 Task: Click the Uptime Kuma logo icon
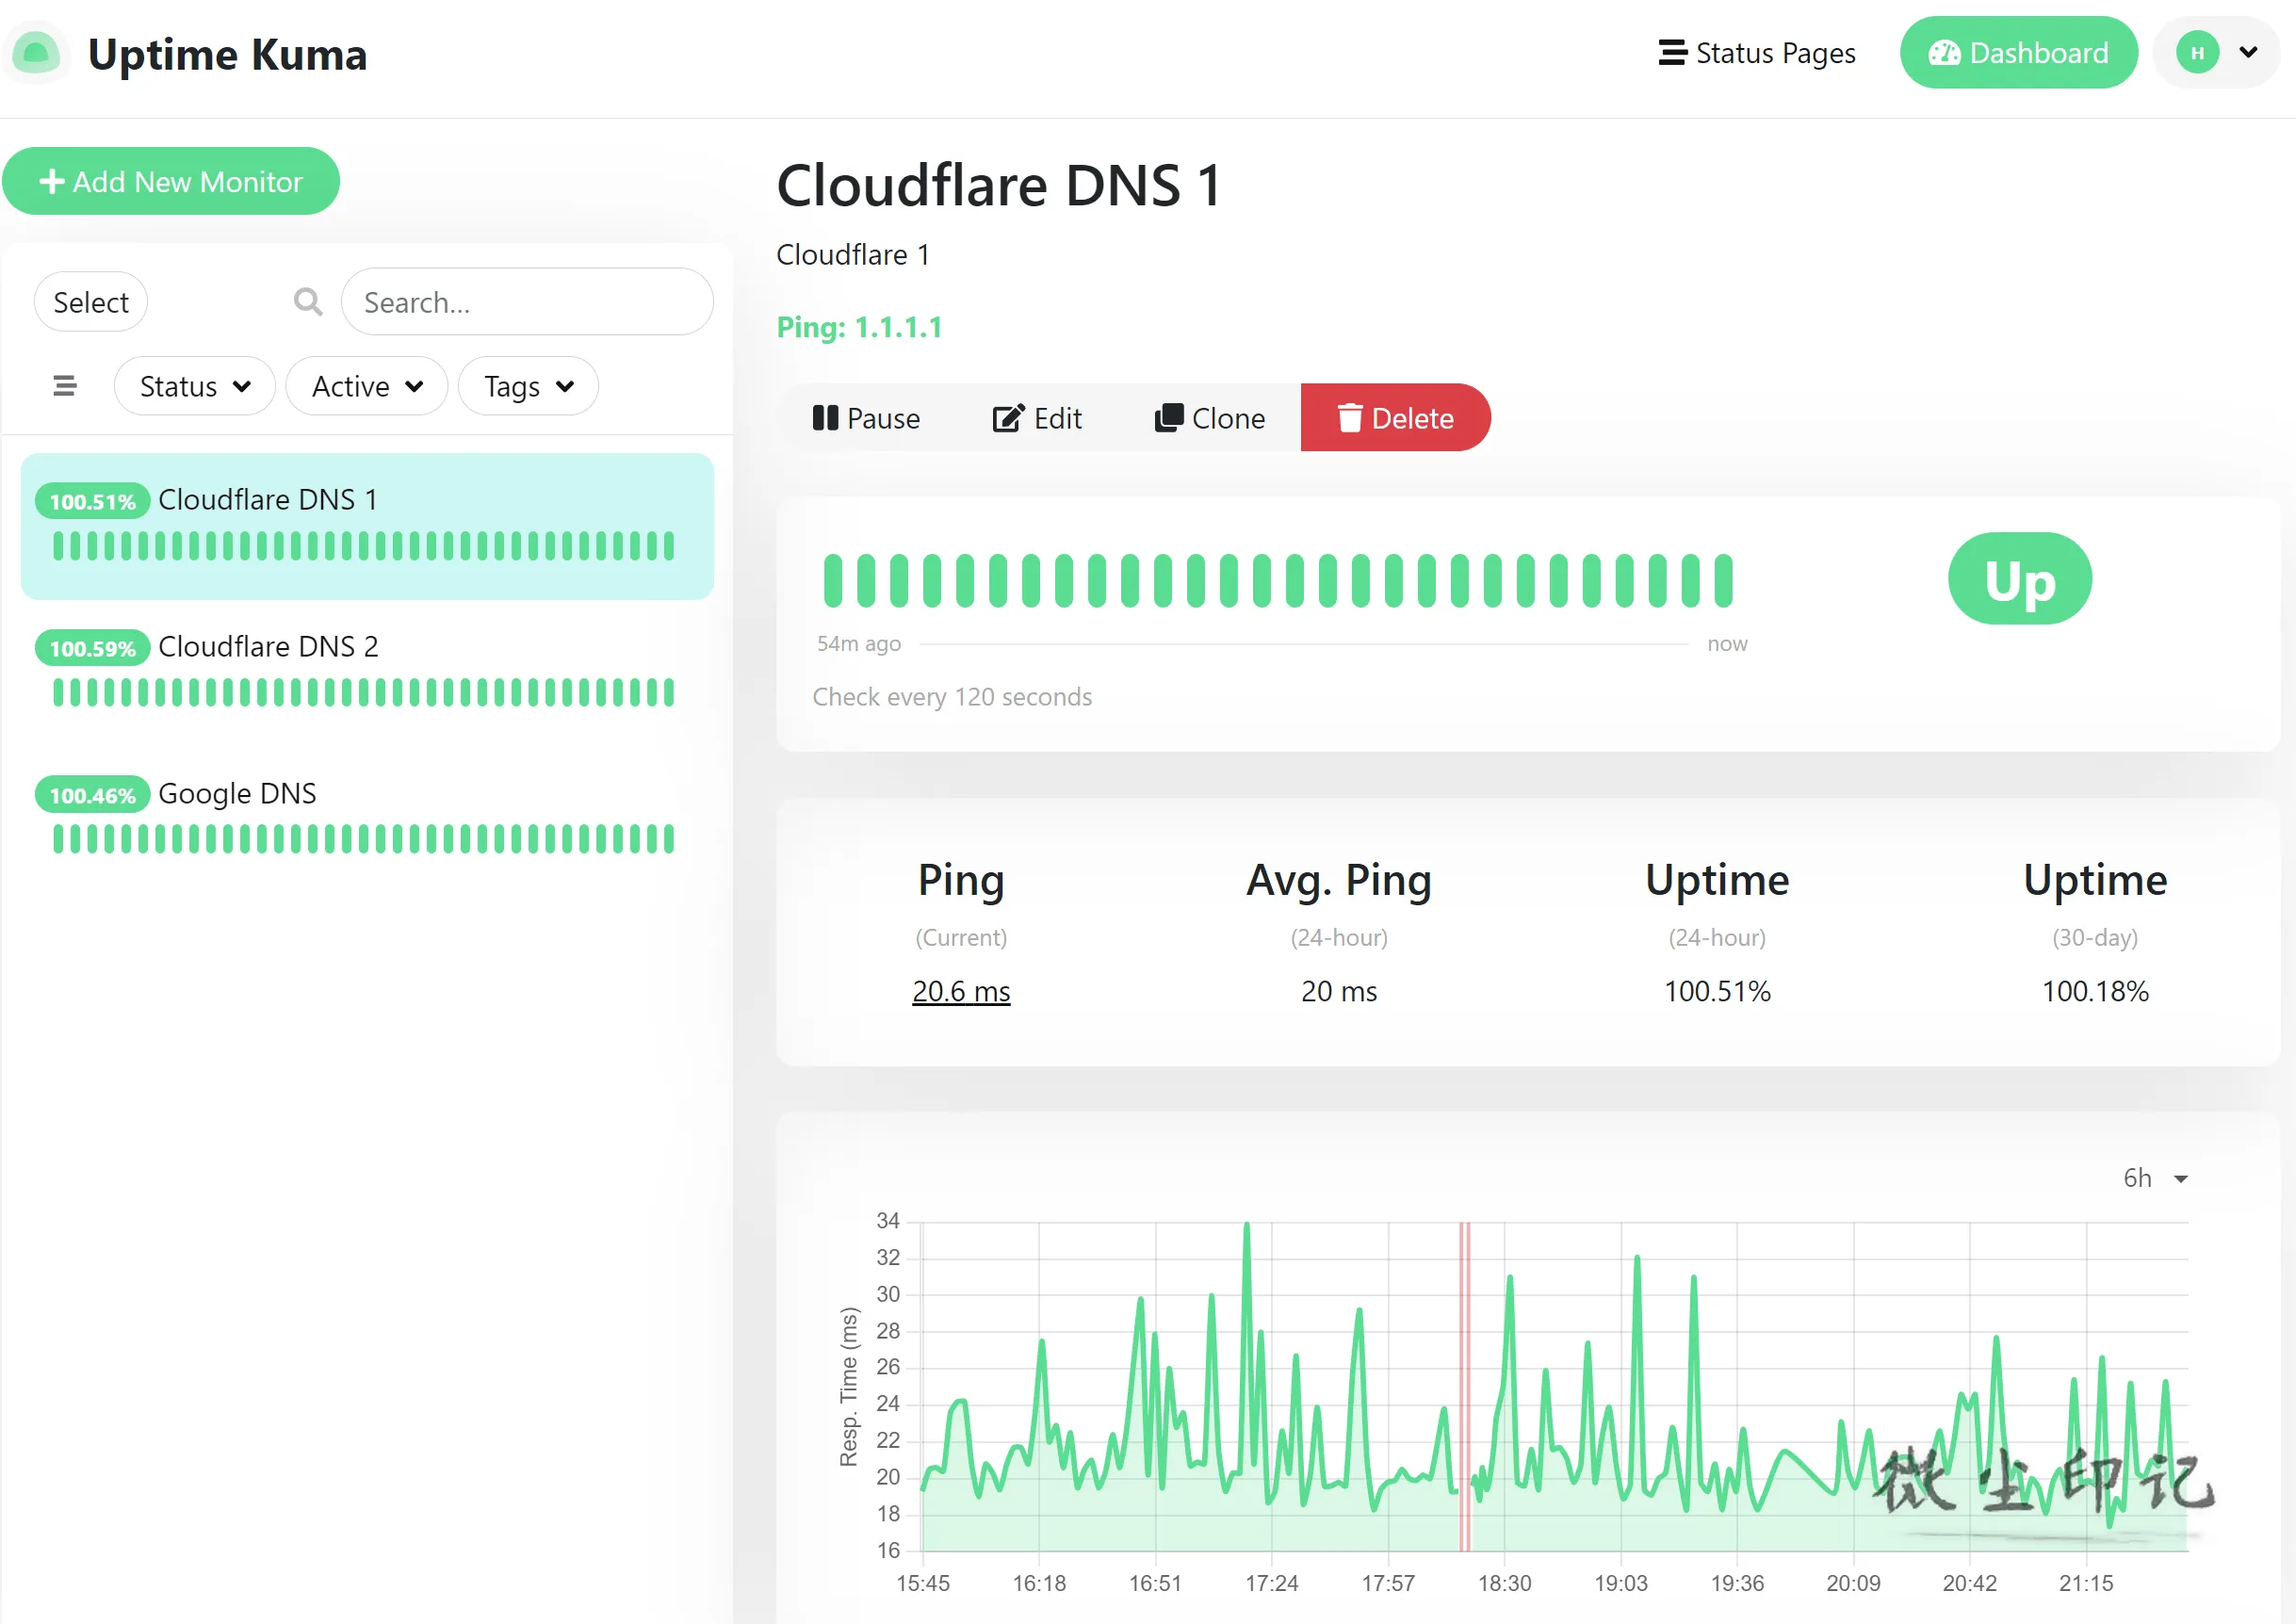point(36,53)
